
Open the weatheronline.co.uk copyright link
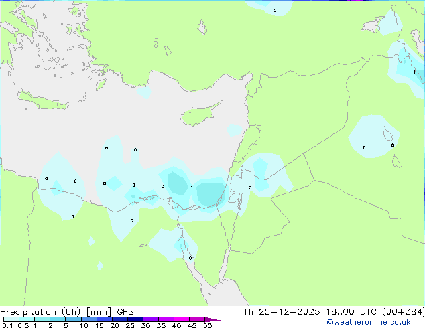(x=369, y=322)
